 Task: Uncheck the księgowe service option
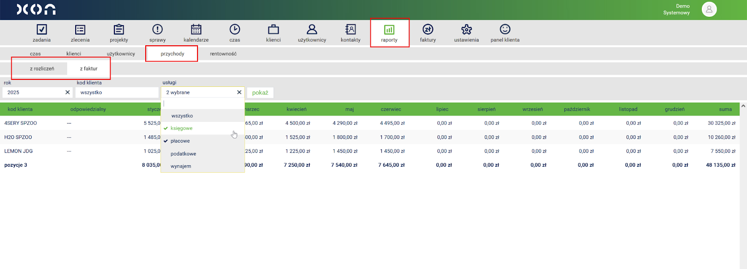click(x=181, y=128)
